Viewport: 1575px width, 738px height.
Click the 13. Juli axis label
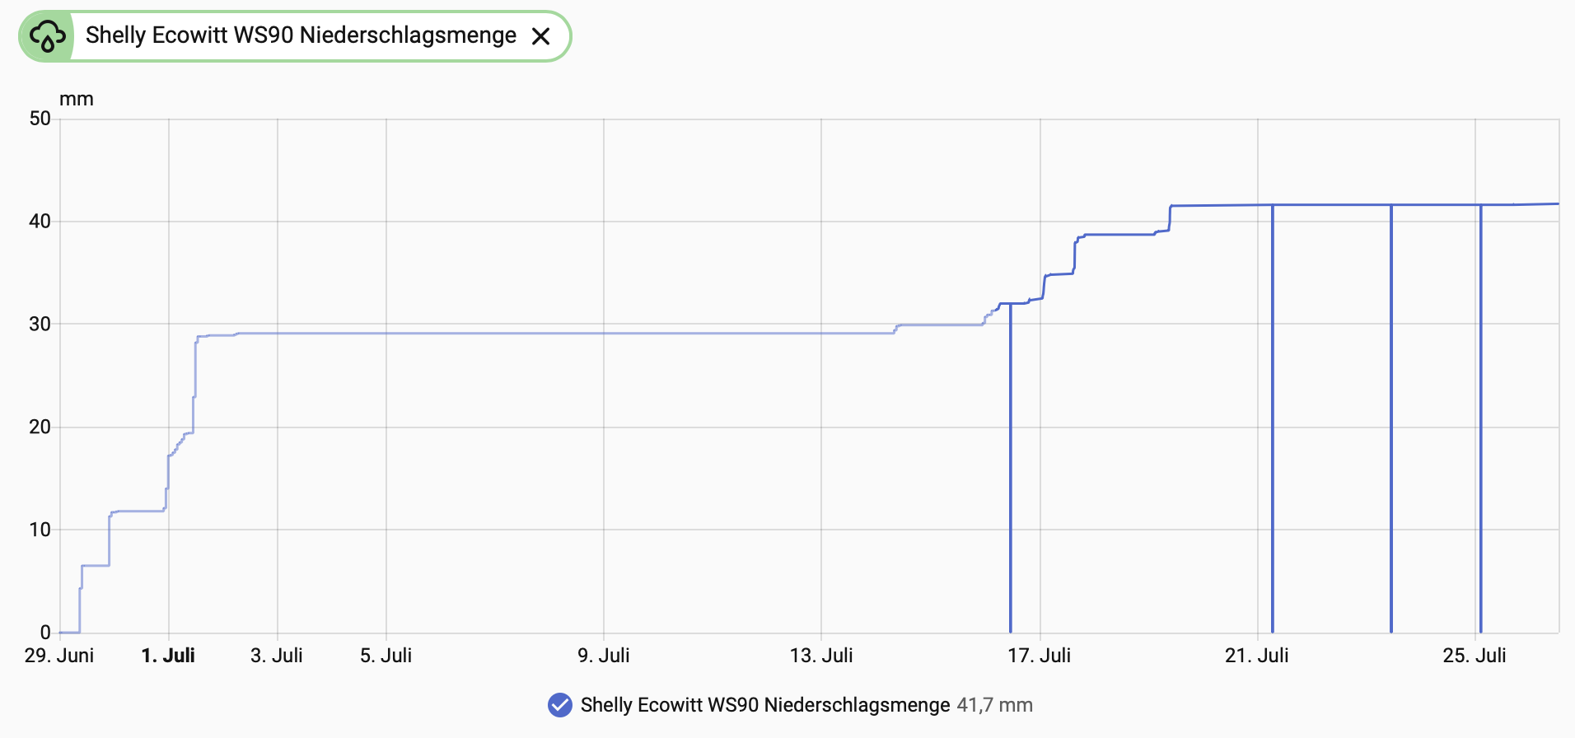tap(821, 656)
